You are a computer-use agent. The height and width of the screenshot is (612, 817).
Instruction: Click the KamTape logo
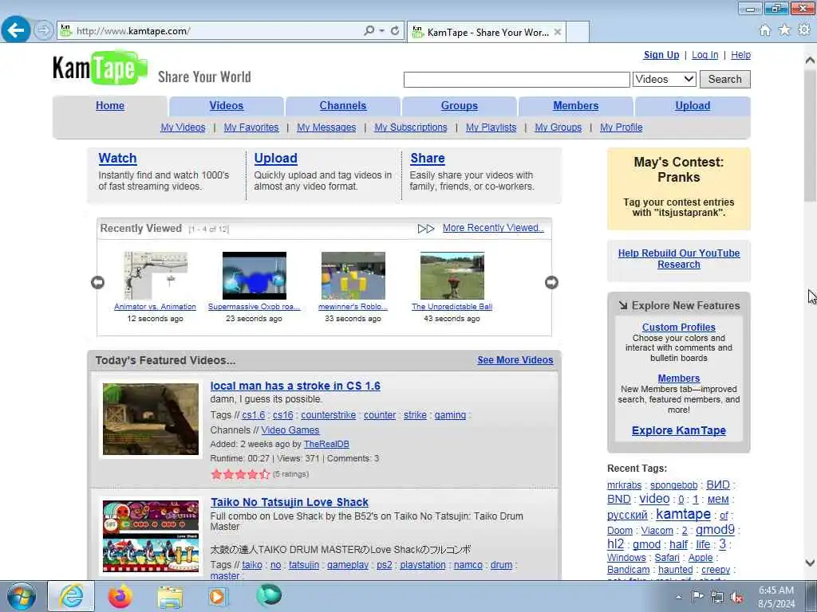(x=100, y=68)
